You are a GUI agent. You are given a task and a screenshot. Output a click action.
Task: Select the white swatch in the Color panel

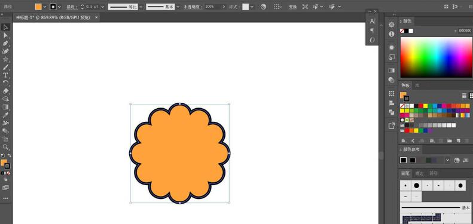(411, 30)
